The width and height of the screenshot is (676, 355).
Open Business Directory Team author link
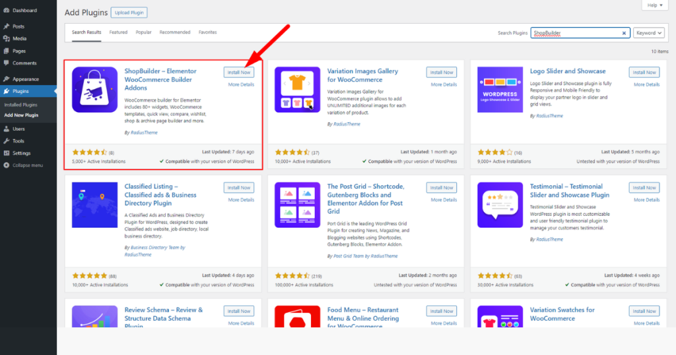(x=155, y=251)
